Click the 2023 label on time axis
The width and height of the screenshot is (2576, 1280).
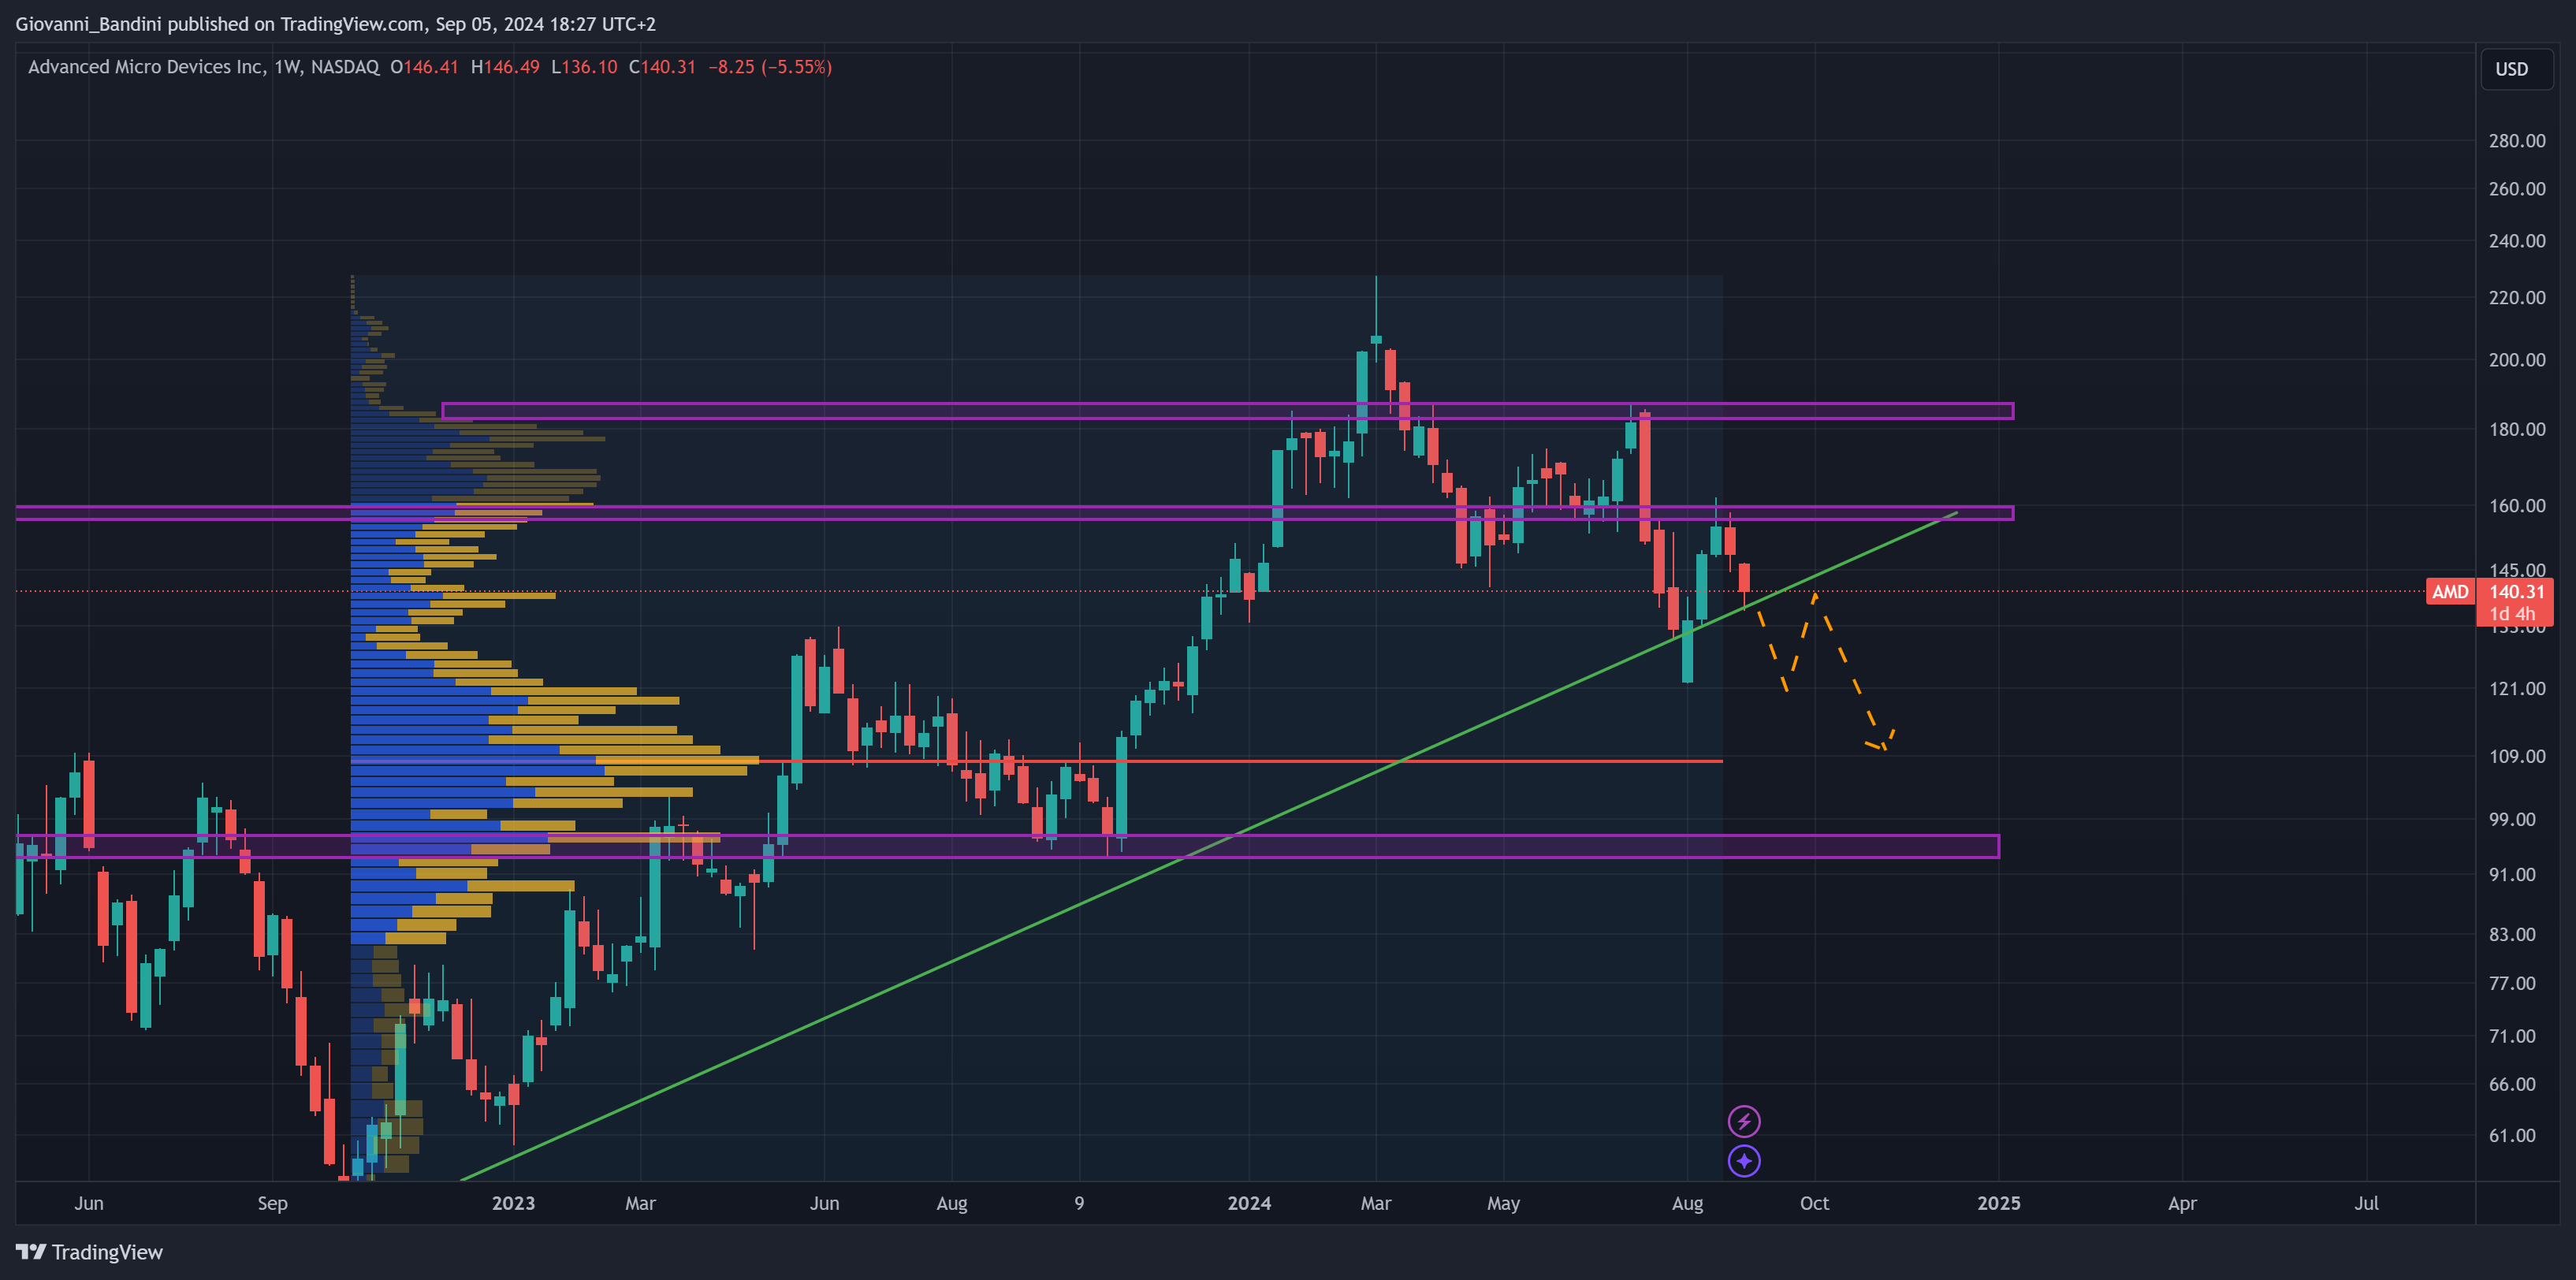tap(513, 1203)
